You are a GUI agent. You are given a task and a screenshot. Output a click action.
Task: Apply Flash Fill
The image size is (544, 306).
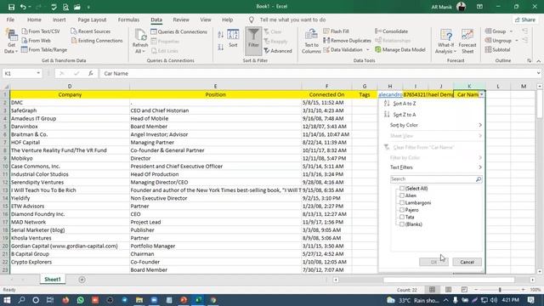[x=337, y=31]
